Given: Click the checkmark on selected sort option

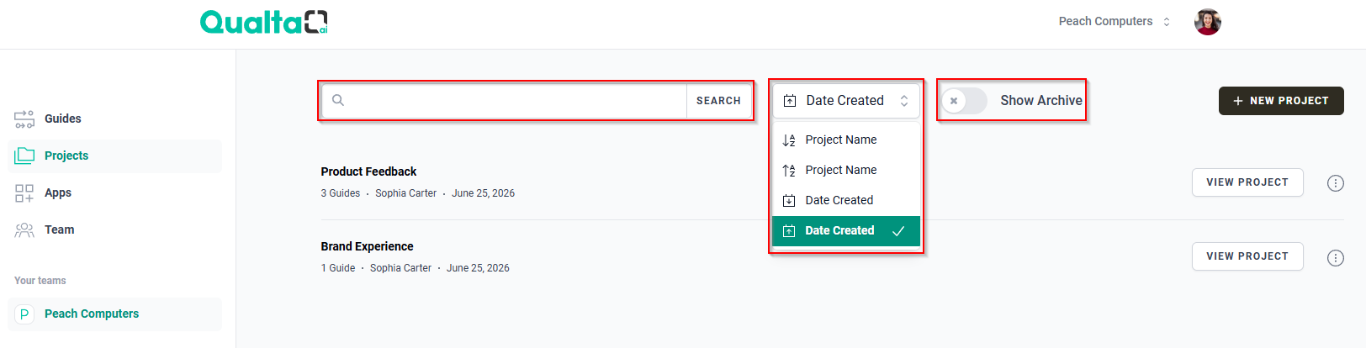Looking at the screenshot, I should click(x=898, y=231).
